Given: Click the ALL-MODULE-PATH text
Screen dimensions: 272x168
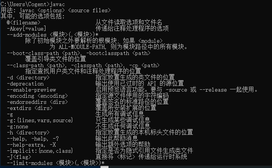Looking at the screenshot, I should click(x=81, y=47).
